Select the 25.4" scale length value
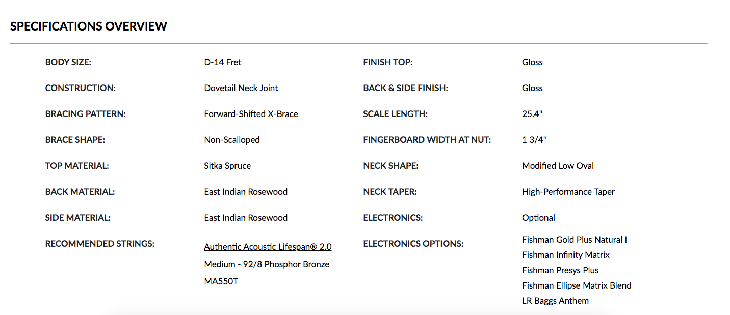The width and height of the screenshot is (730, 315). pos(532,114)
